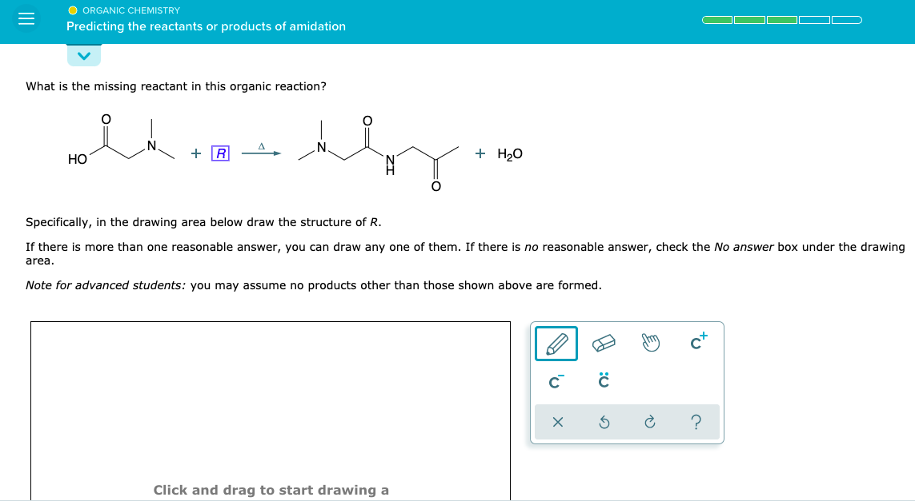
Task: Click the highlighted Pencil tool border
Action: 555,343
